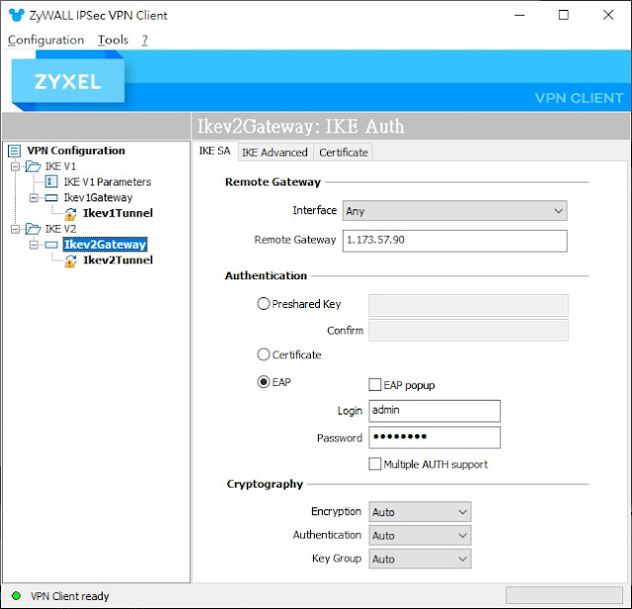Select Ikev1Gateway tree item label
The image size is (632, 609).
pos(98,197)
